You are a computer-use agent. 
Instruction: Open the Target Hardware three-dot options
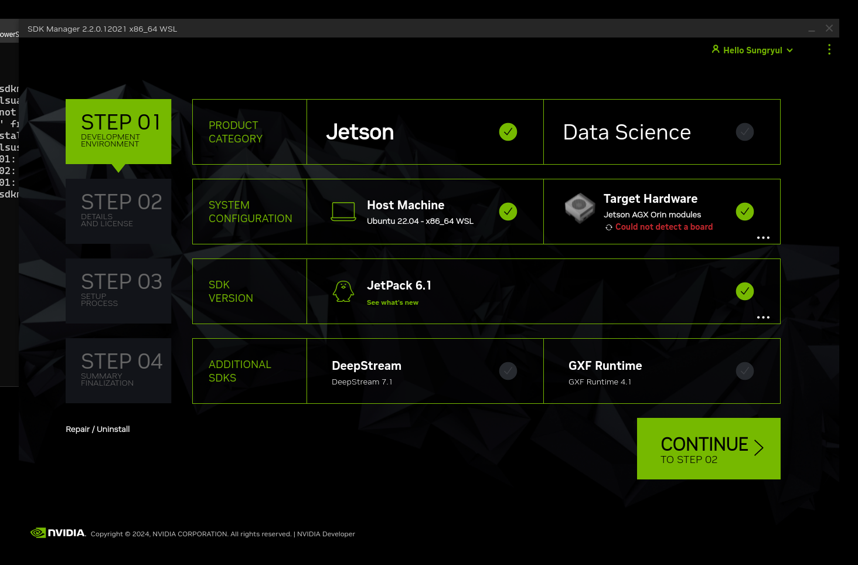click(763, 237)
